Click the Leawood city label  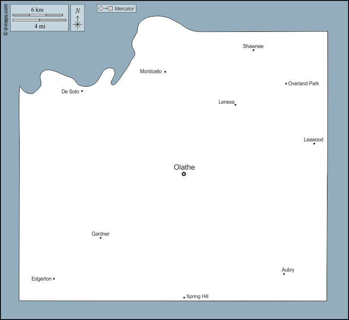[x=313, y=140]
